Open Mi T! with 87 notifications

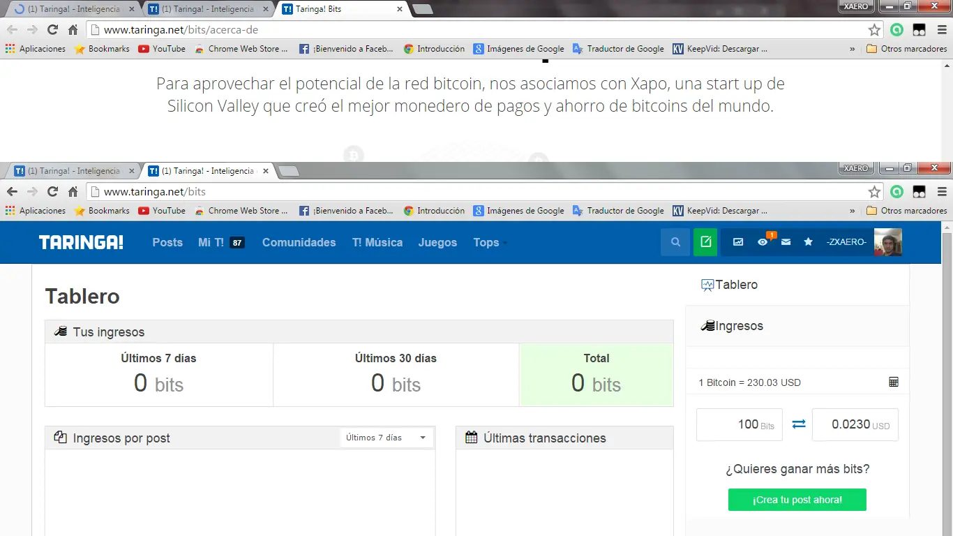(221, 242)
